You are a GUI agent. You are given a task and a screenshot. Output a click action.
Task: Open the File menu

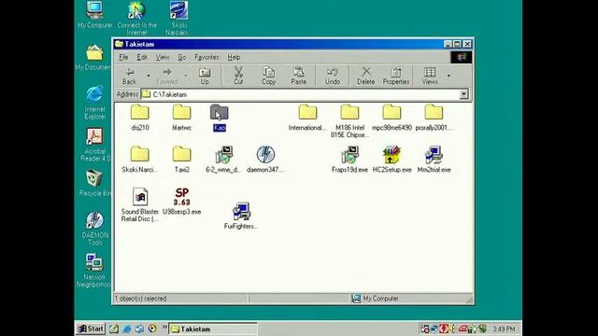point(123,57)
